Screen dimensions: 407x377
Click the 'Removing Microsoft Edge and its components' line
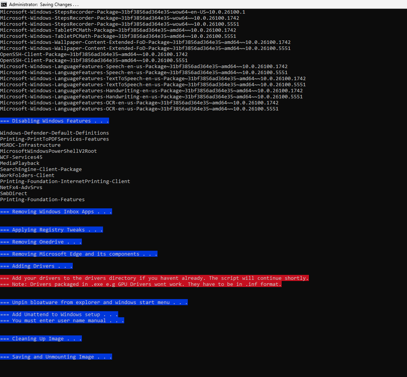point(79,254)
